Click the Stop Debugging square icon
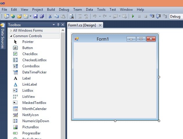 (x=146, y=16)
